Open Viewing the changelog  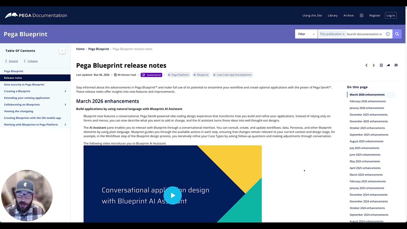click(18, 111)
